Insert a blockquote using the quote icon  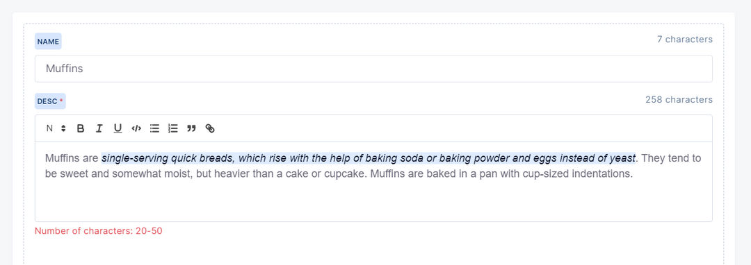pyautogui.click(x=192, y=128)
